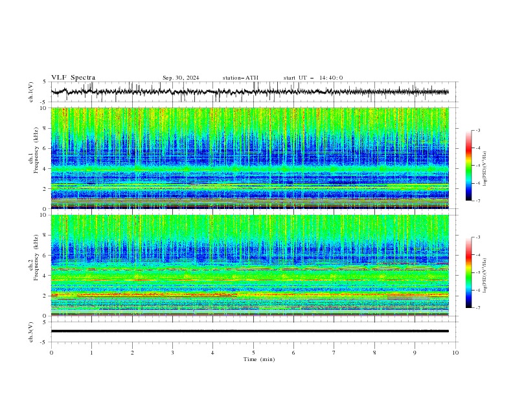This screenshot has width=513, height=396.
Task: Click the ch.2 color scale log(PSD) unit label
Action: [x=485, y=276]
